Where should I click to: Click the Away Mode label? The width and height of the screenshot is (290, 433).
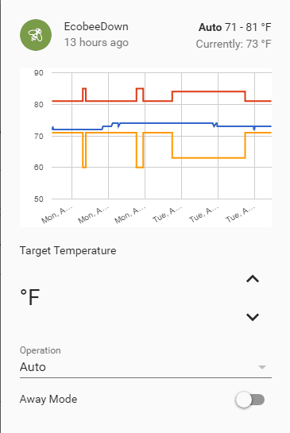coord(48,400)
